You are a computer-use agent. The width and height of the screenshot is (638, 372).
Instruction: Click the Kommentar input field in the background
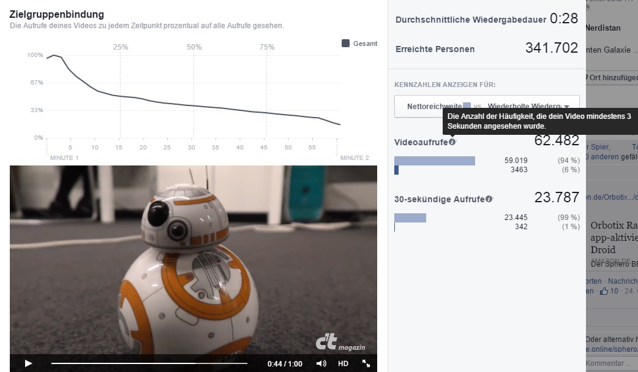pos(612,363)
